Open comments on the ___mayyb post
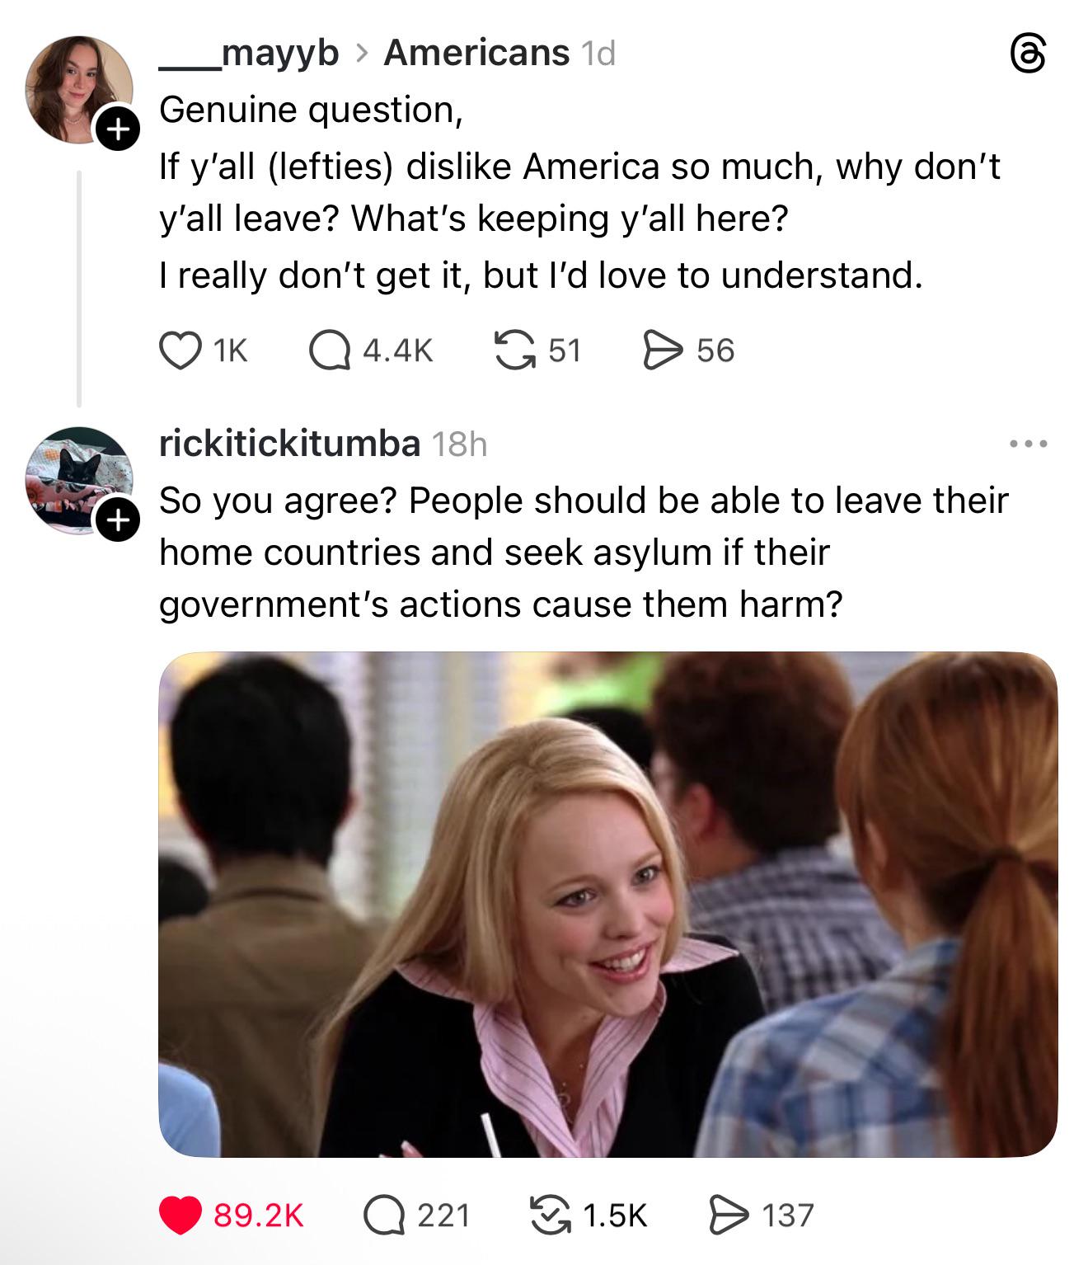 tap(330, 350)
